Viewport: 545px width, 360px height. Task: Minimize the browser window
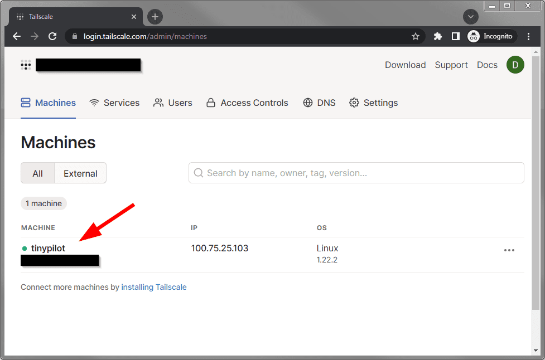click(492, 6)
